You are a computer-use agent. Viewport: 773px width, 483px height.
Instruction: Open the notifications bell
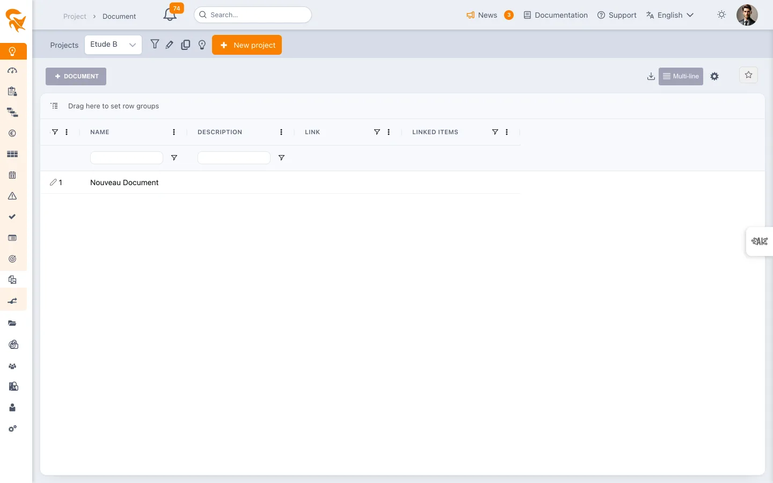click(170, 15)
